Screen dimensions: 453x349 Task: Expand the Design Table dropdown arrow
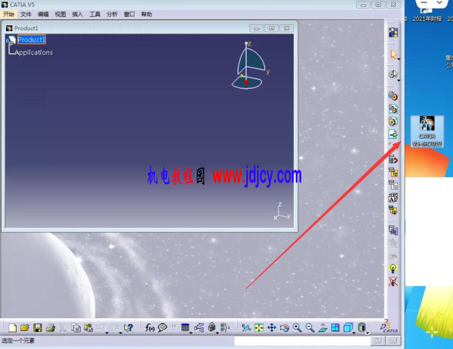point(191,333)
